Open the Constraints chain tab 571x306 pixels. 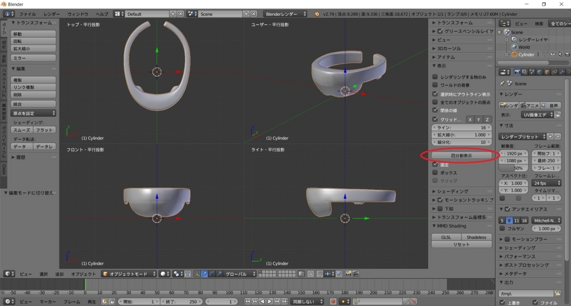coord(554,72)
